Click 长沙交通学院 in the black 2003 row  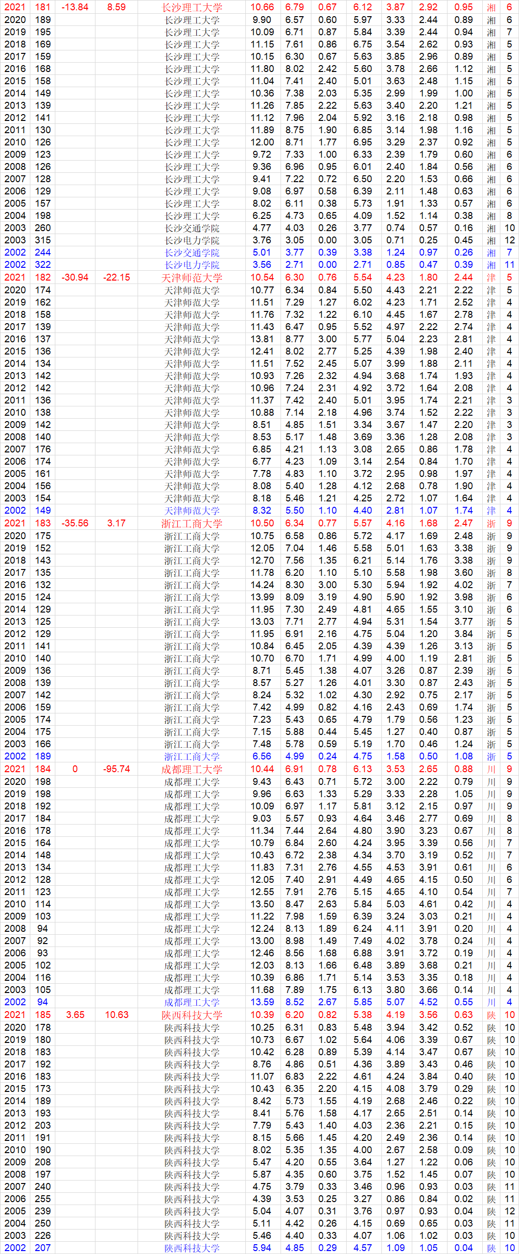tap(192, 228)
